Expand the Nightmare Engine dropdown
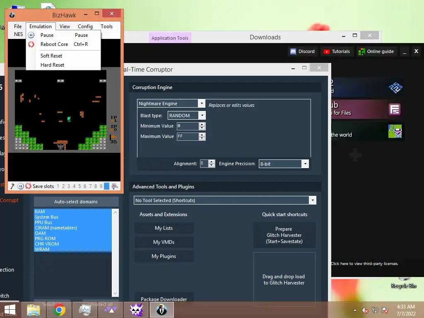This screenshot has height=318, width=424. [x=202, y=103]
